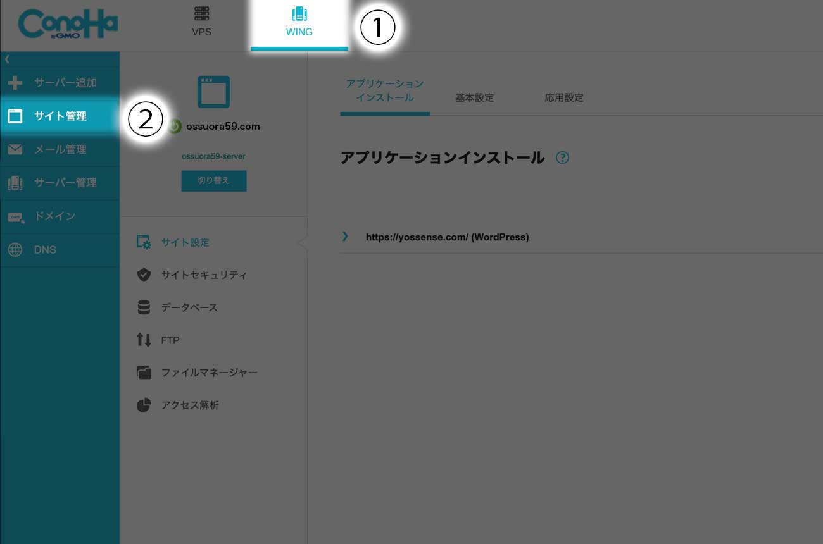Click the window icon beside サイト管理
This screenshot has width=823, height=544.
pos(15,116)
